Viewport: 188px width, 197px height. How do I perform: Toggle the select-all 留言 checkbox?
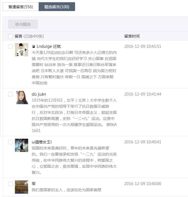pos(10,36)
